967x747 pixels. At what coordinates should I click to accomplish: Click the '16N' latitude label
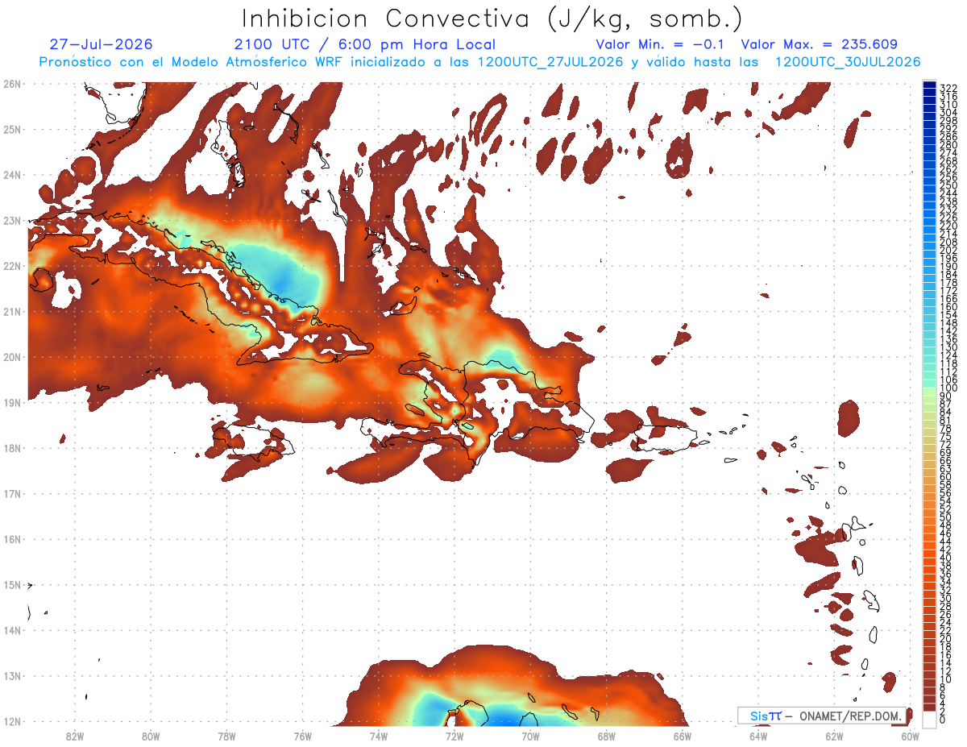tap(11, 539)
